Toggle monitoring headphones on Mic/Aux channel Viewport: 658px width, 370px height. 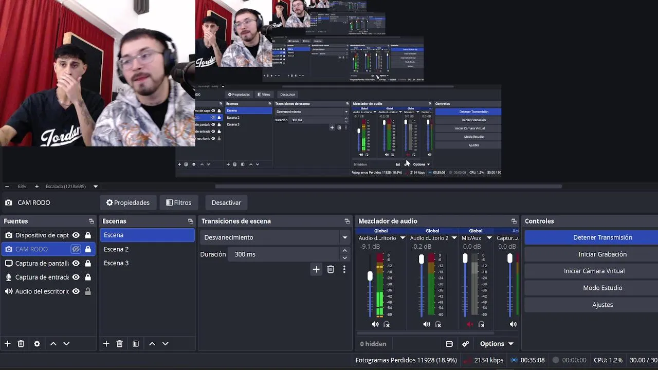point(482,324)
